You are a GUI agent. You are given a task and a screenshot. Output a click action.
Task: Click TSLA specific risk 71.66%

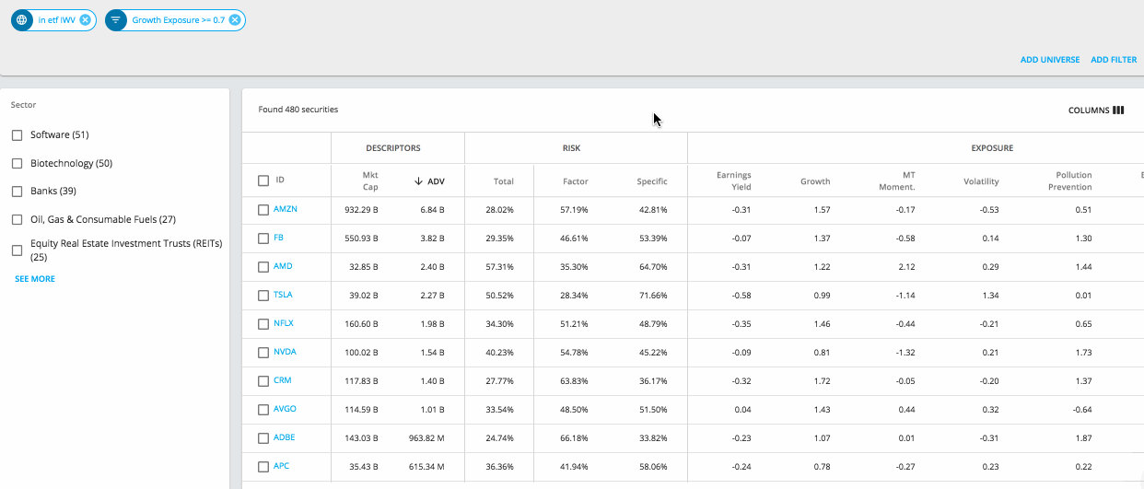point(652,296)
